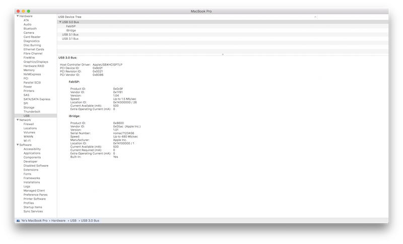Screen dimensions: 403x244
Task: Select FabISP in USB device tree
Action: point(71,26)
